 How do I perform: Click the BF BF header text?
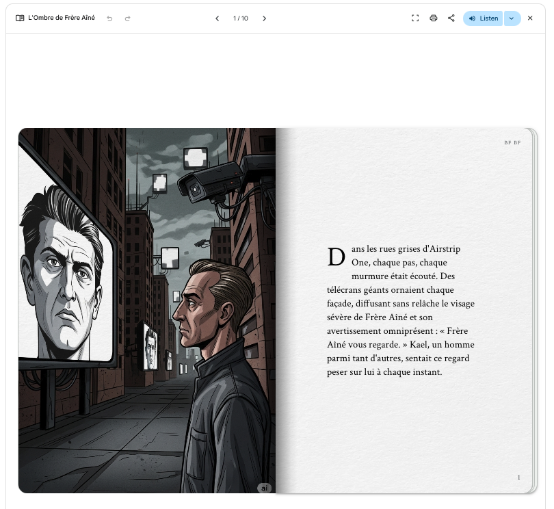tap(512, 143)
